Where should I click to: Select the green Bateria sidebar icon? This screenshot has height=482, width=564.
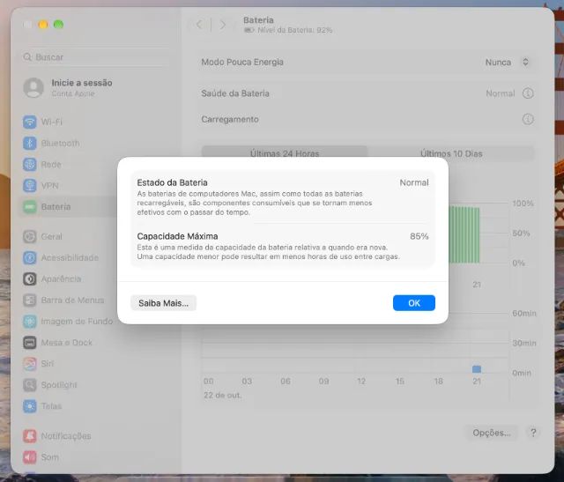pos(29,207)
